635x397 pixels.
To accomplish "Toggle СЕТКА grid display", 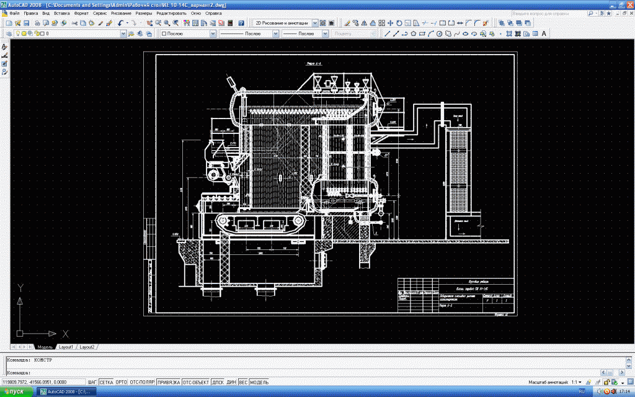I will tap(107, 382).
